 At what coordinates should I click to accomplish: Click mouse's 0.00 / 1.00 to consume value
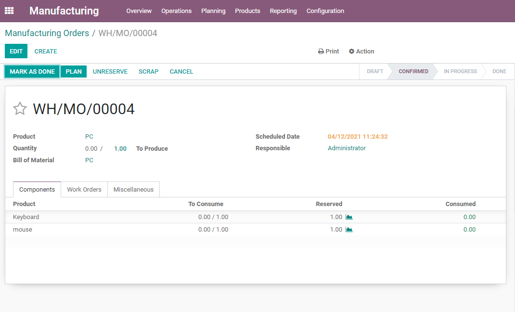[213, 230]
